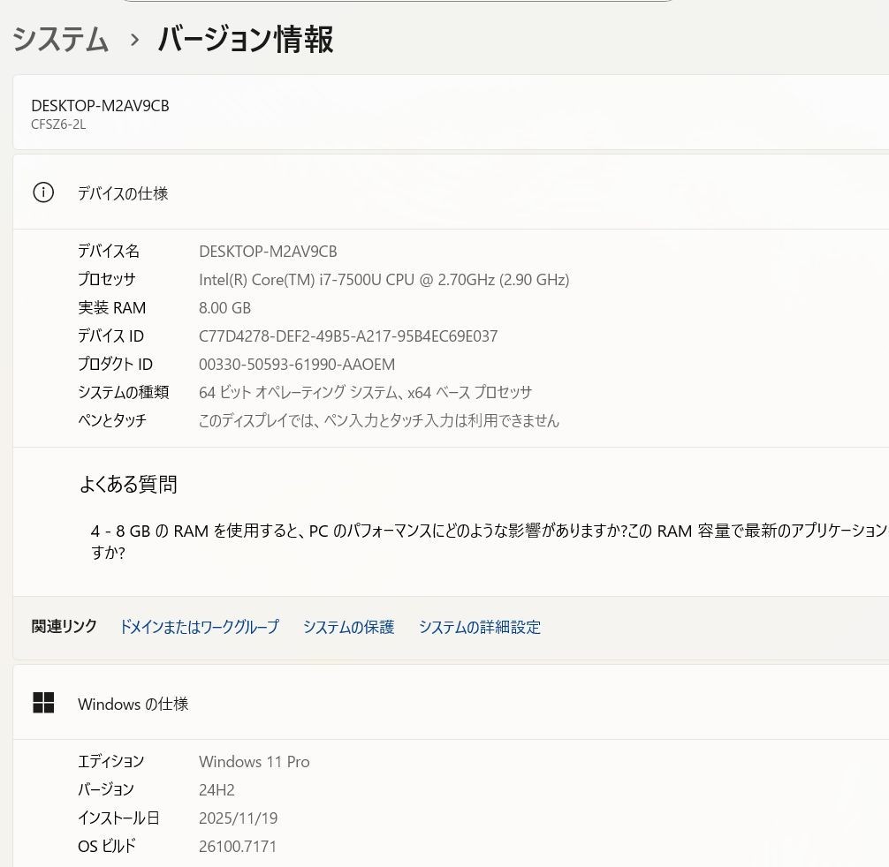Select the プロダクト ID value
Viewport: 889px width, 867px height.
click(297, 364)
